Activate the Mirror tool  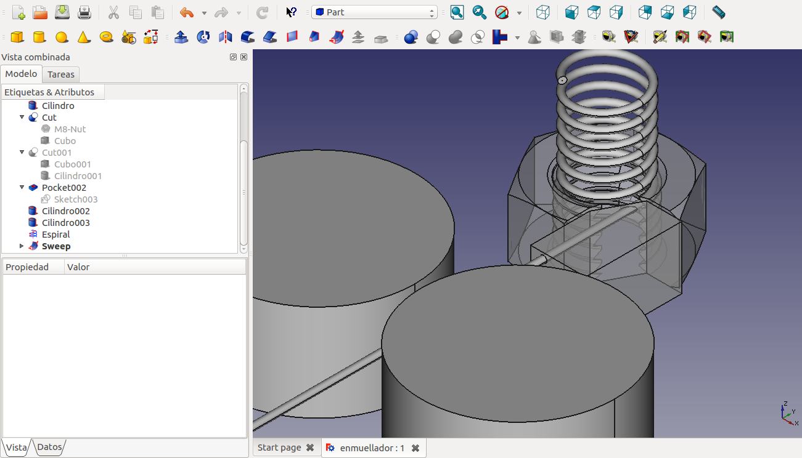pos(226,38)
